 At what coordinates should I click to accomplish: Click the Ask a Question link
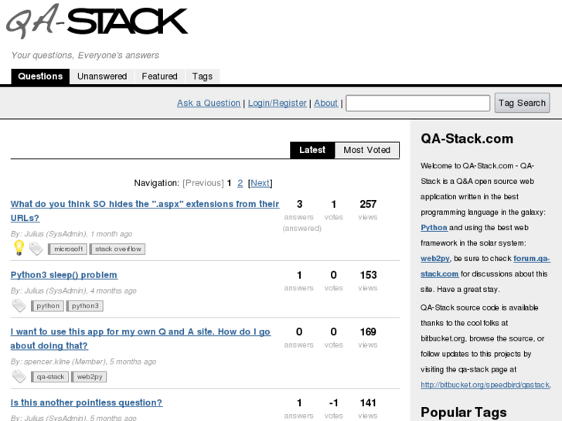(x=209, y=104)
